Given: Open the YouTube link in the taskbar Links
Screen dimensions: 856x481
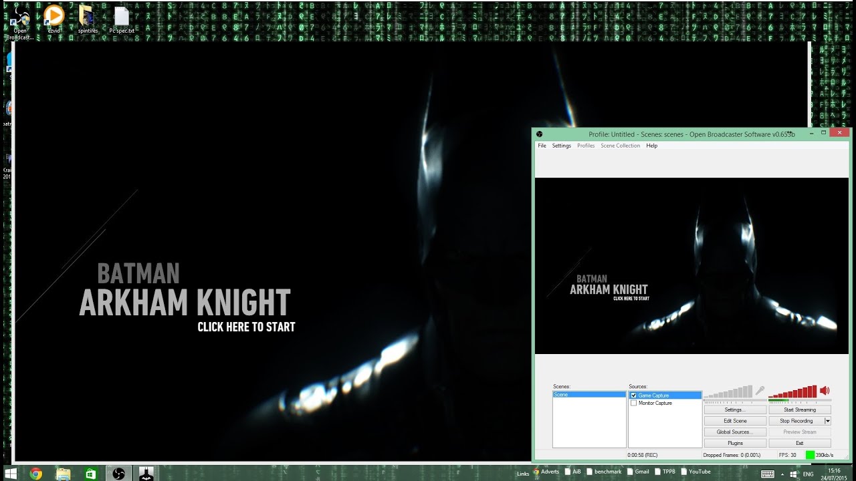Looking at the screenshot, I should click(x=695, y=472).
